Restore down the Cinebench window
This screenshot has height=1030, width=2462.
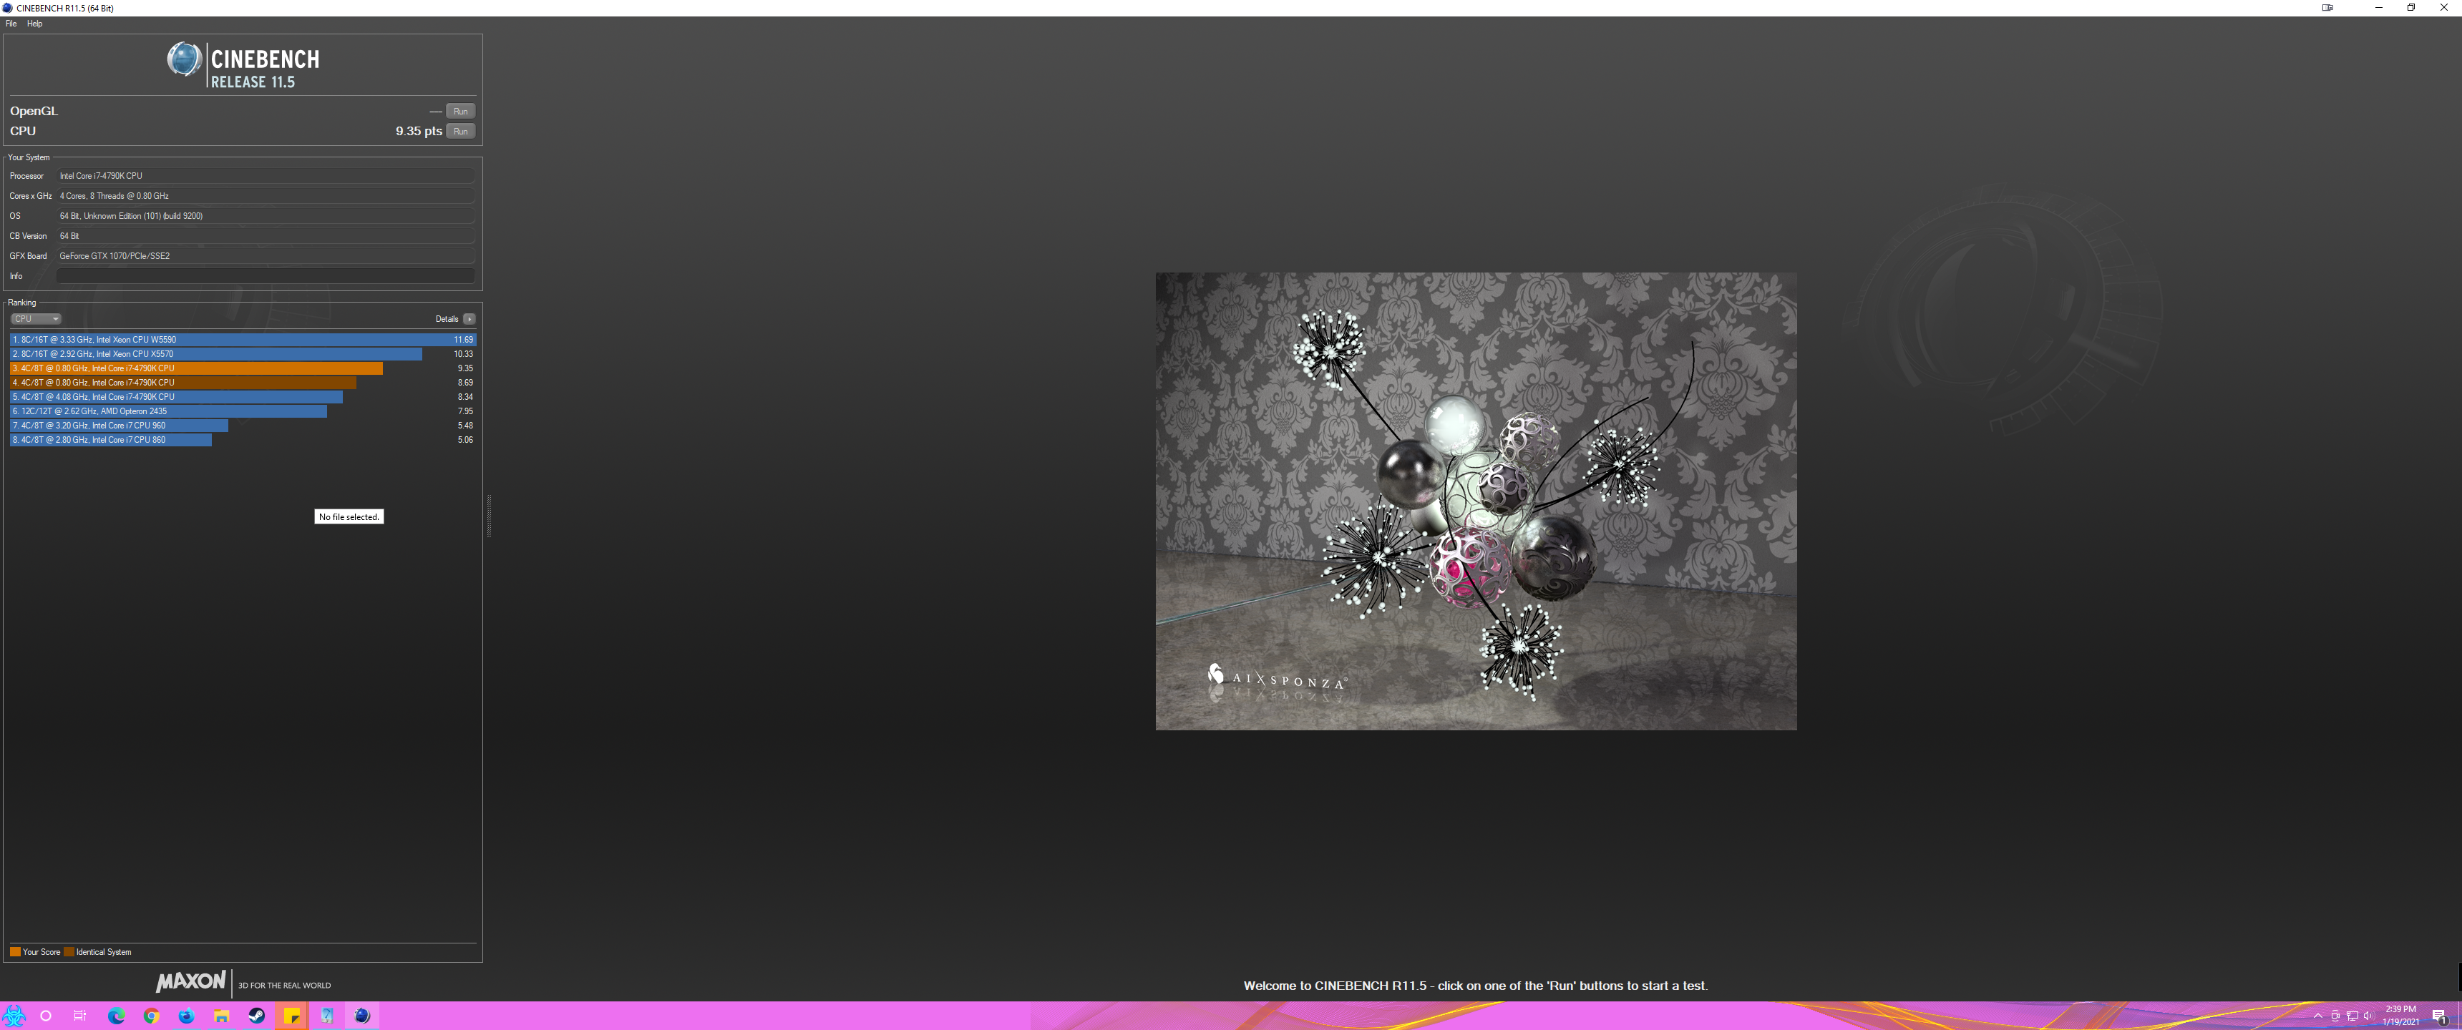point(2411,8)
